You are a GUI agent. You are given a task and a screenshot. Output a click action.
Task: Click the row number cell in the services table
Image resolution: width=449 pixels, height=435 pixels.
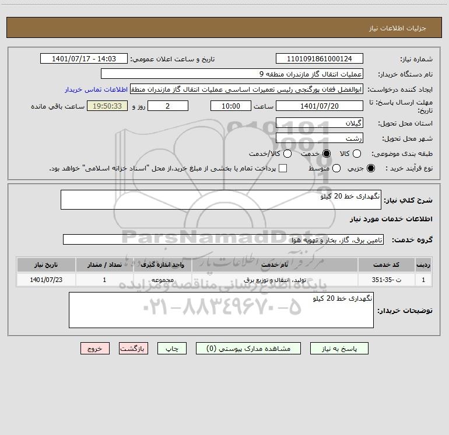pyautogui.click(x=423, y=280)
